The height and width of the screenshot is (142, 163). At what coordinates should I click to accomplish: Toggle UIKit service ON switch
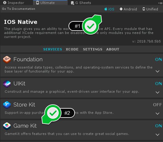pos(158,84)
